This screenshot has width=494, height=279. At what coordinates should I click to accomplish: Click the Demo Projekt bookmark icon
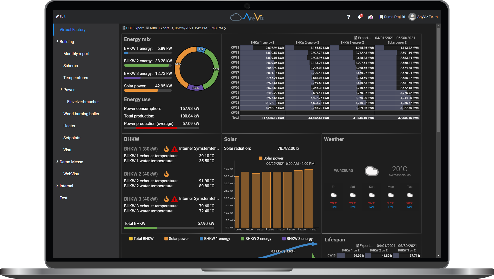pyautogui.click(x=381, y=17)
